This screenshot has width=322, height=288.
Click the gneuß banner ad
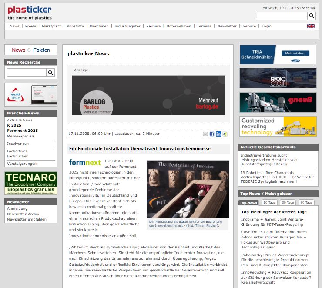pyautogui.click(x=278, y=102)
